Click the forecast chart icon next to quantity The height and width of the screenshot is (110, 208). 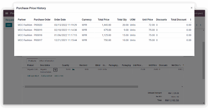tap(73, 69)
